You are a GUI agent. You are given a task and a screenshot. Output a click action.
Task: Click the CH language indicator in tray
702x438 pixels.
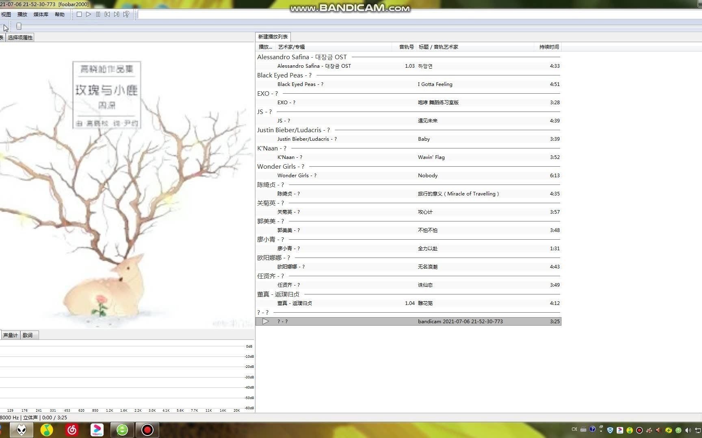pos(574,429)
